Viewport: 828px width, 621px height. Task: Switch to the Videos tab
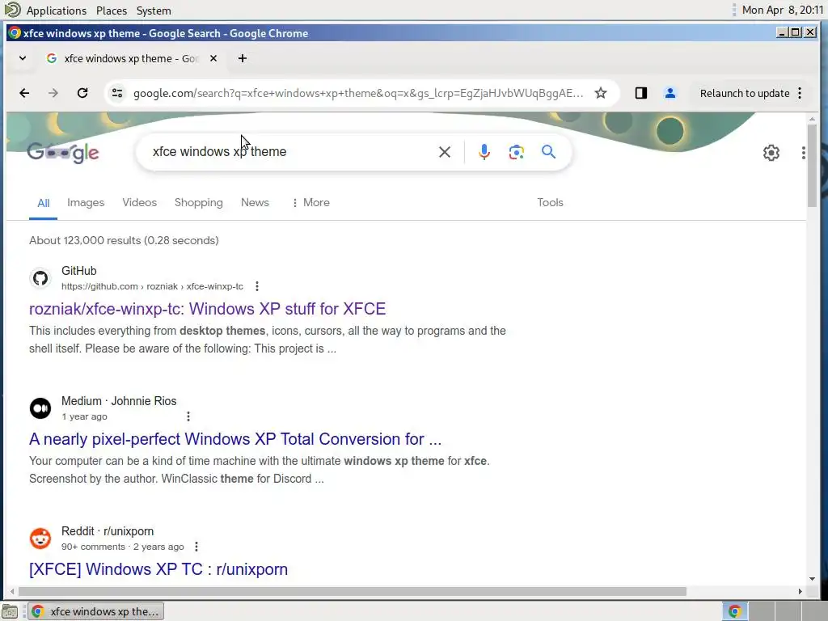tap(139, 203)
